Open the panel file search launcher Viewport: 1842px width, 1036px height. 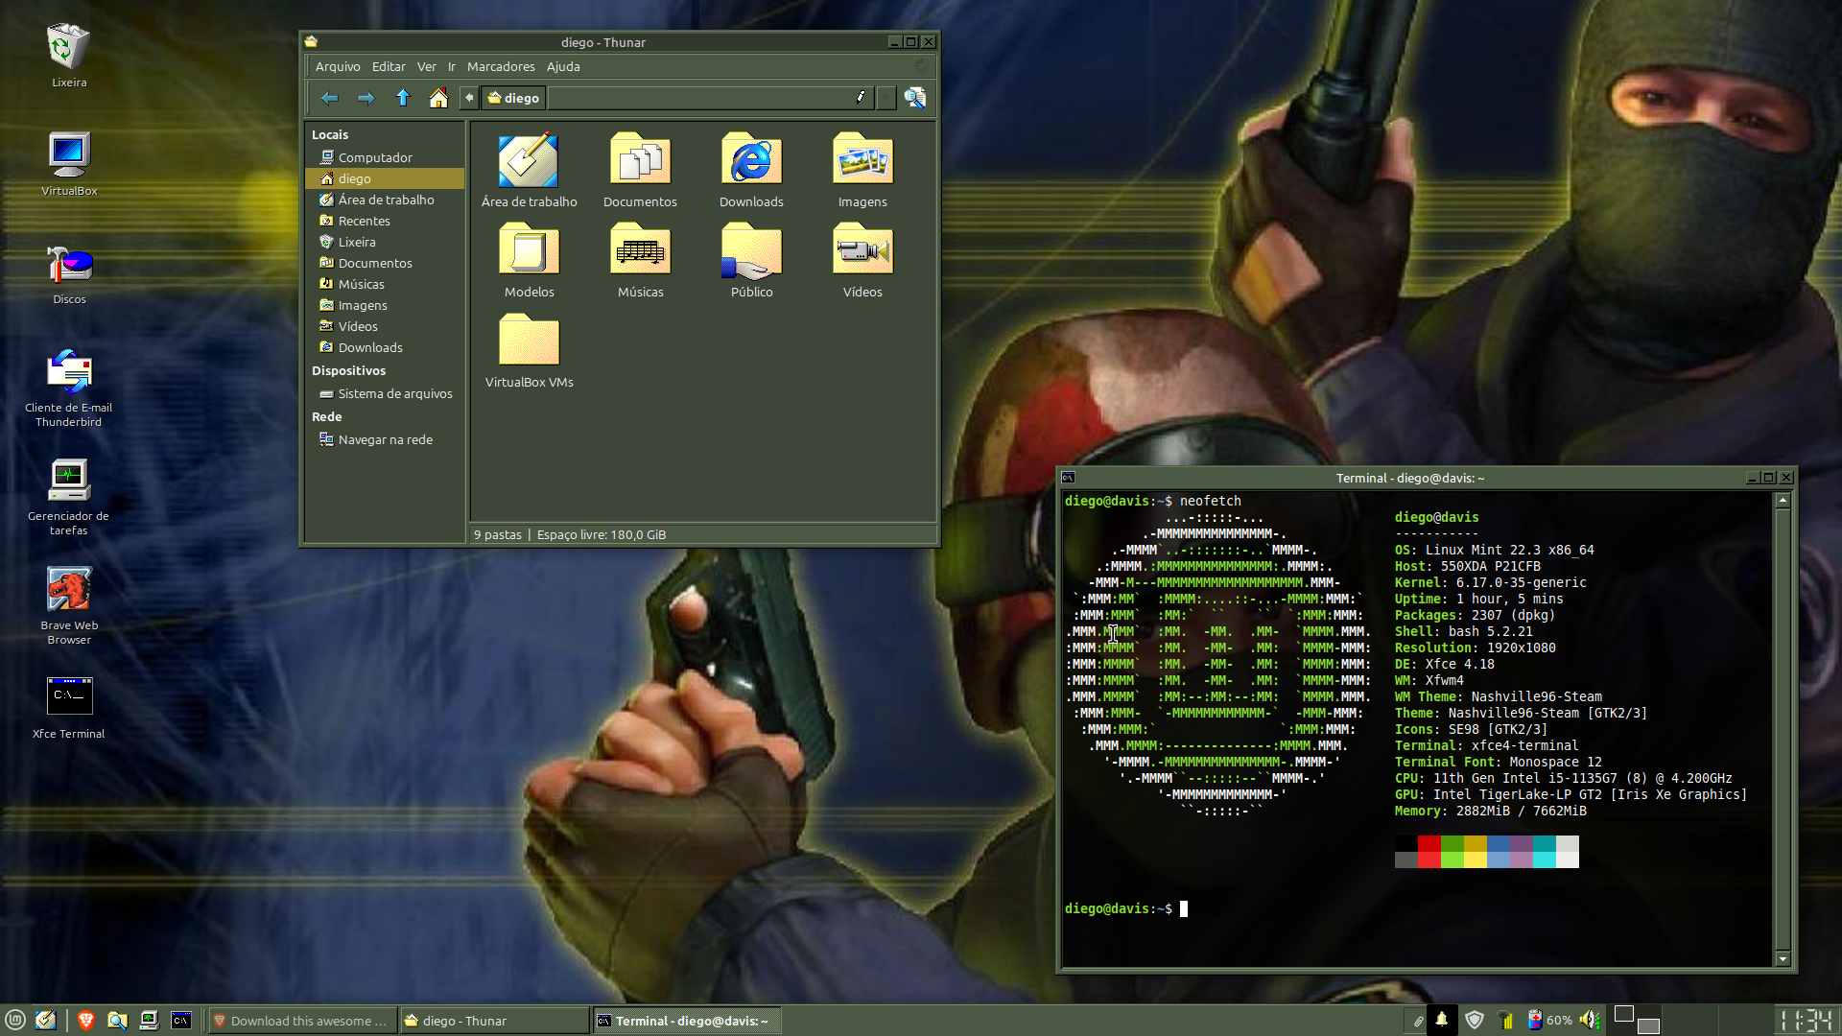[x=117, y=1021]
